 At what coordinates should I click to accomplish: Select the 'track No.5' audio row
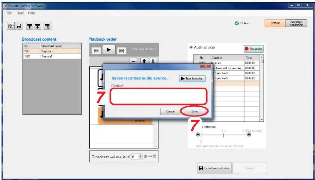pyautogui.click(x=226, y=78)
